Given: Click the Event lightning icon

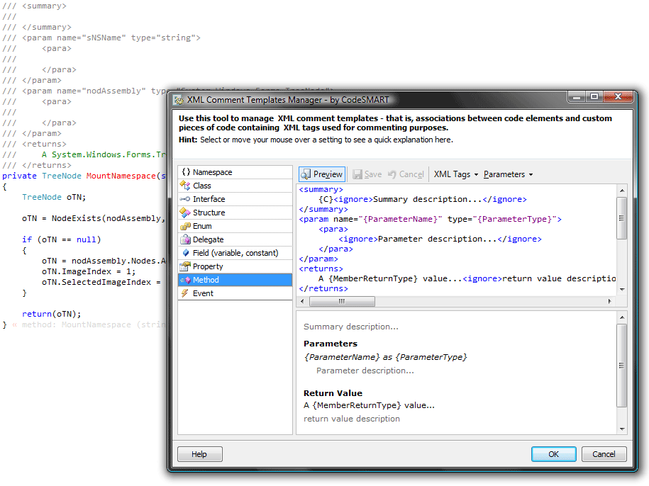Looking at the screenshot, I should (185, 293).
